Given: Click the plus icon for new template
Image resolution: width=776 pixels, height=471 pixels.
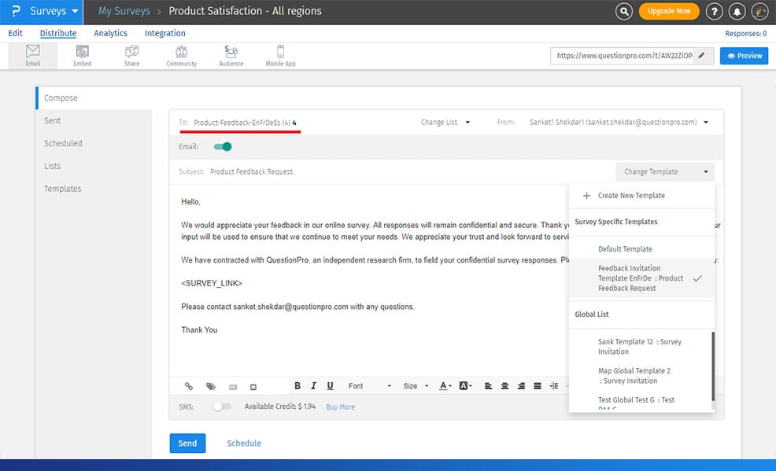Looking at the screenshot, I should (586, 196).
